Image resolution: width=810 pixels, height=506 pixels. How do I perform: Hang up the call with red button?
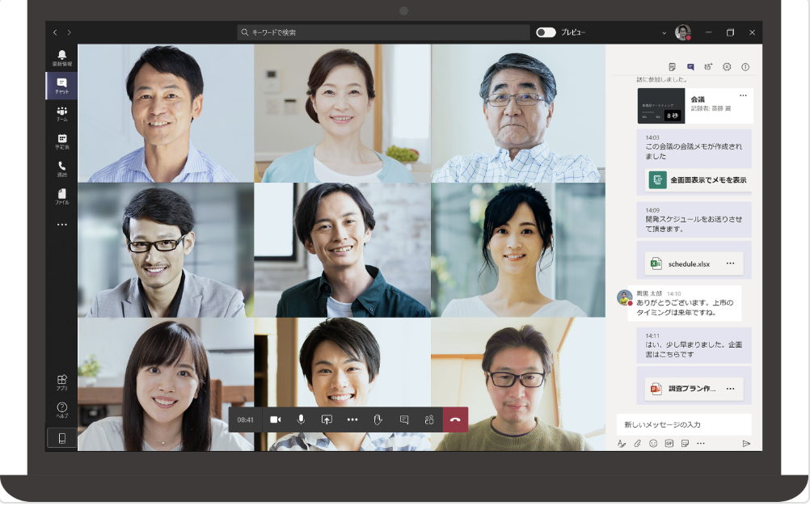pos(455,420)
